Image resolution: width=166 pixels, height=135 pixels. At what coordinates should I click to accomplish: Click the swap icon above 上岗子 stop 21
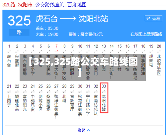(x=9, y=92)
